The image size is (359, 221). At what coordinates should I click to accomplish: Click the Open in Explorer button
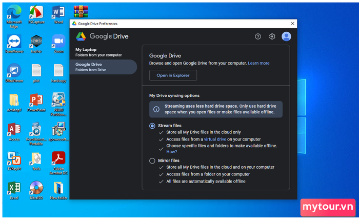173,75
